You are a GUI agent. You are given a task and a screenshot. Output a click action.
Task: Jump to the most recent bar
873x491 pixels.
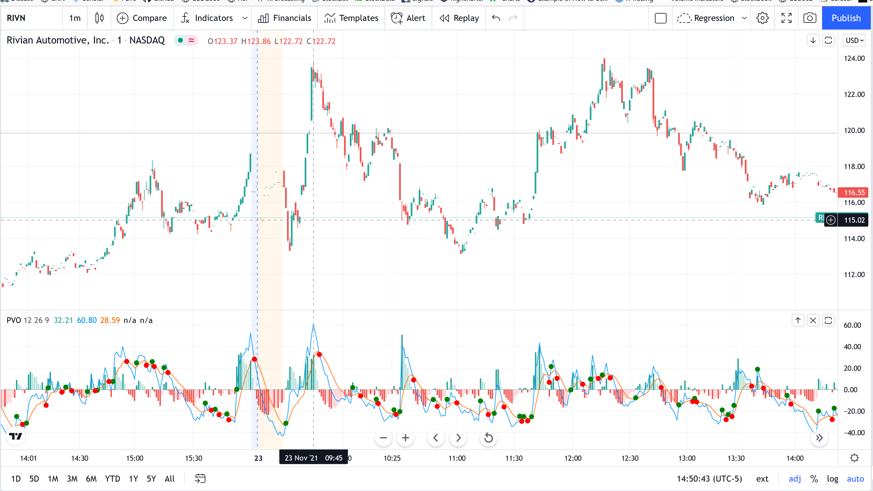tap(820, 438)
